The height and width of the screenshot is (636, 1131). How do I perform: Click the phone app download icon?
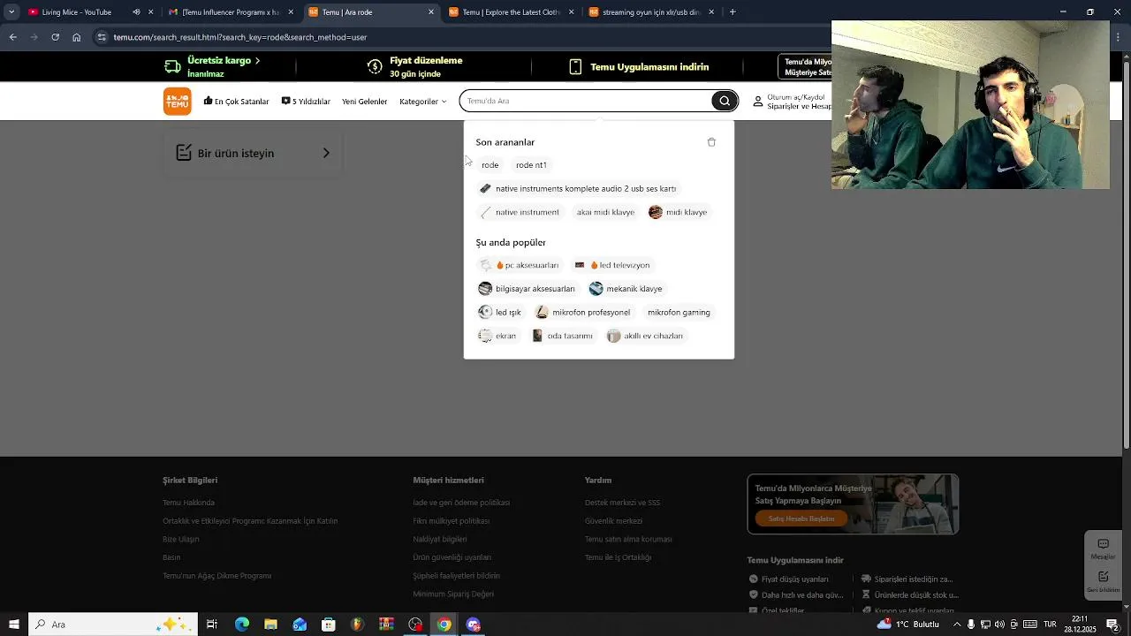(x=575, y=67)
